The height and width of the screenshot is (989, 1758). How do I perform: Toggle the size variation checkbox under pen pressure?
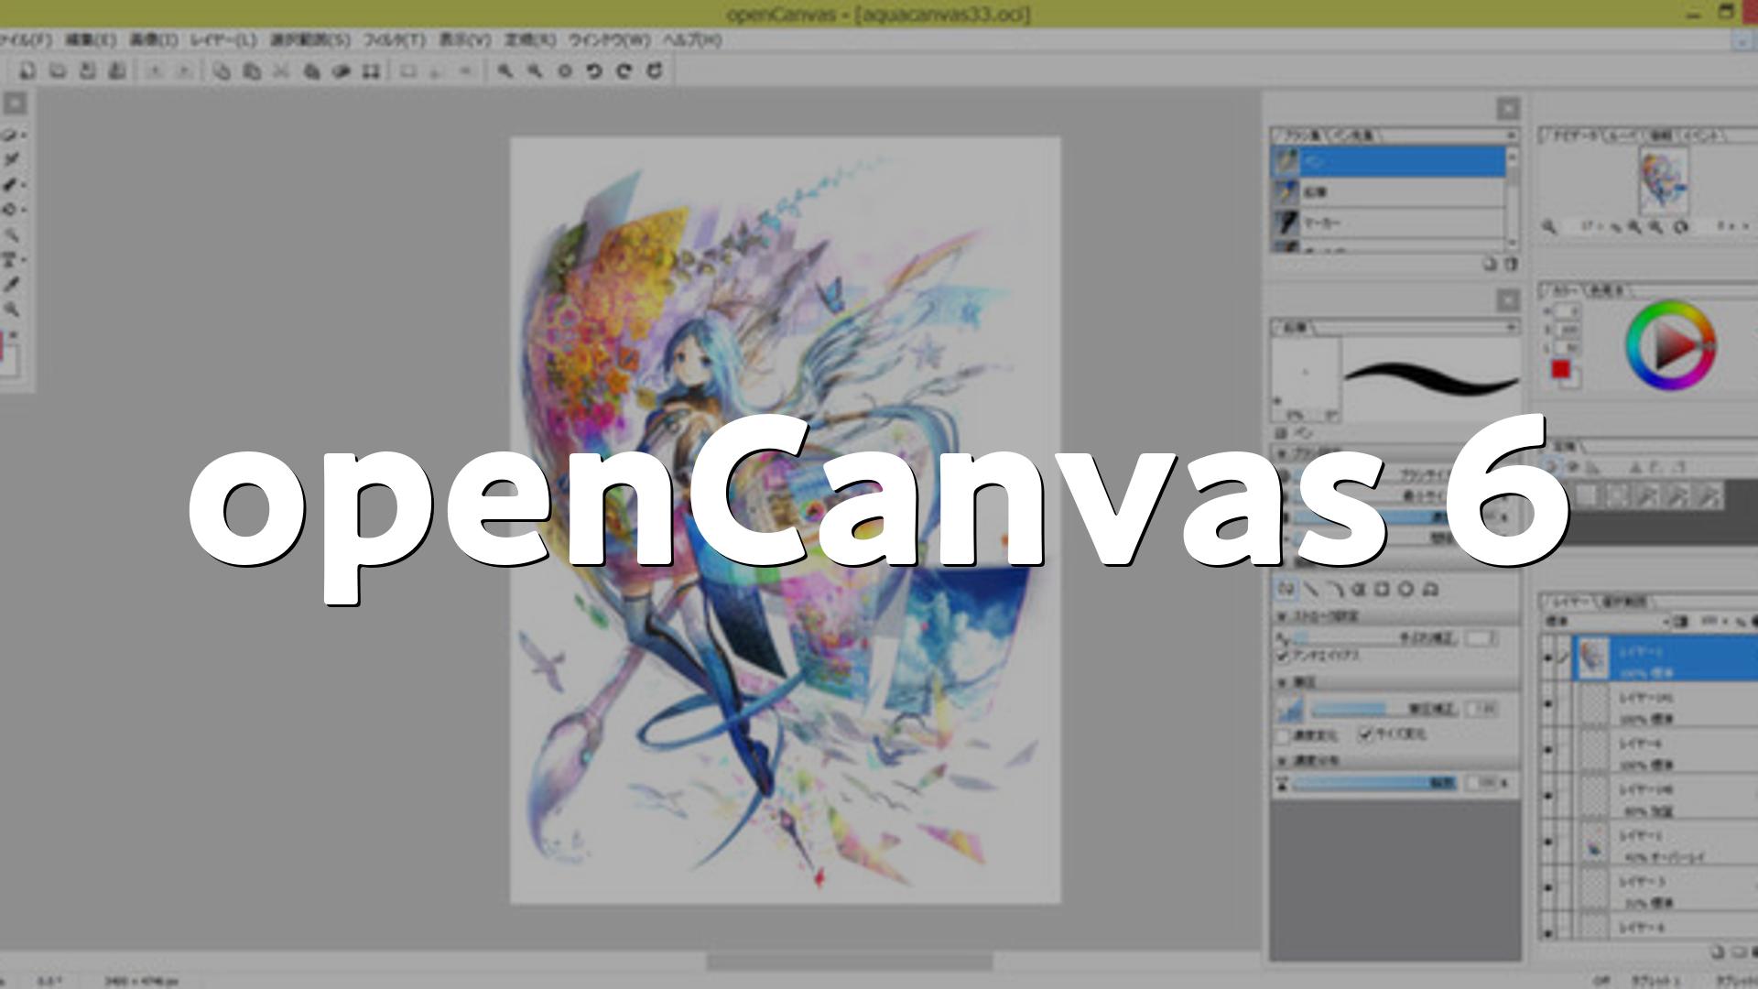1366,734
